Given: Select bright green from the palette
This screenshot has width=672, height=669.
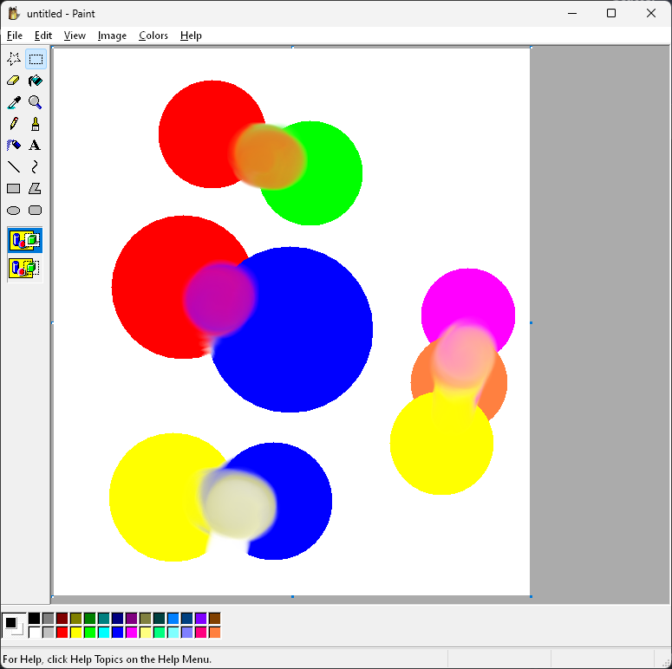Looking at the screenshot, I should point(89,632).
